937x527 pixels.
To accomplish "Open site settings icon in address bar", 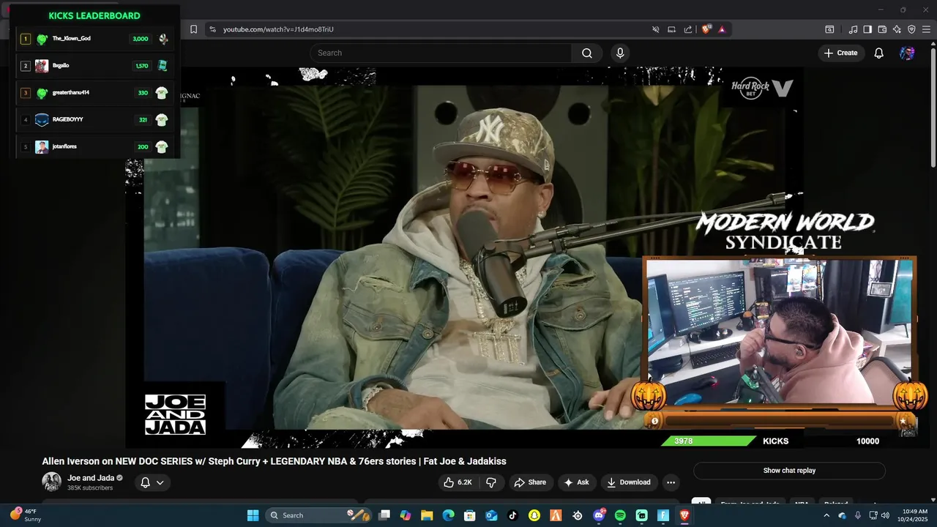I will [x=212, y=29].
